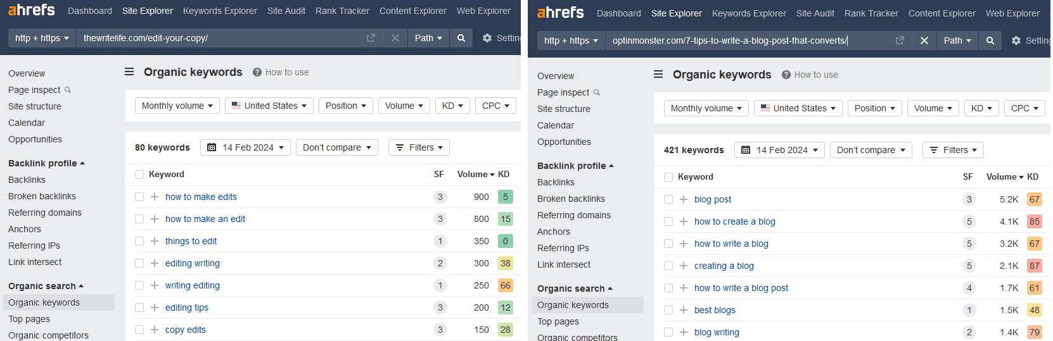Click Settings gear icon in right window
The width and height of the screenshot is (1053, 341).
[1016, 40]
